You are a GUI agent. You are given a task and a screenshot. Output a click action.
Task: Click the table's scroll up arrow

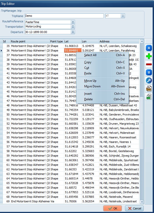pyautogui.click(x=142, y=41)
